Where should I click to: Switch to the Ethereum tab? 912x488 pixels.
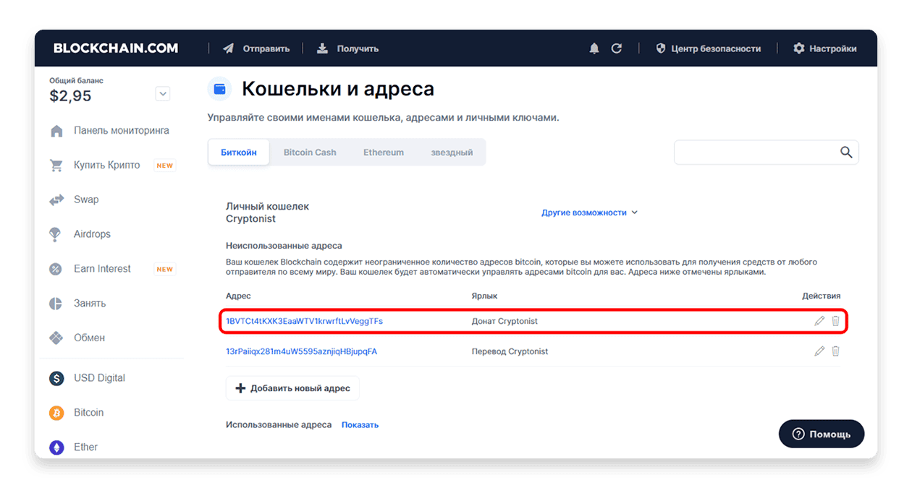click(x=384, y=153)
